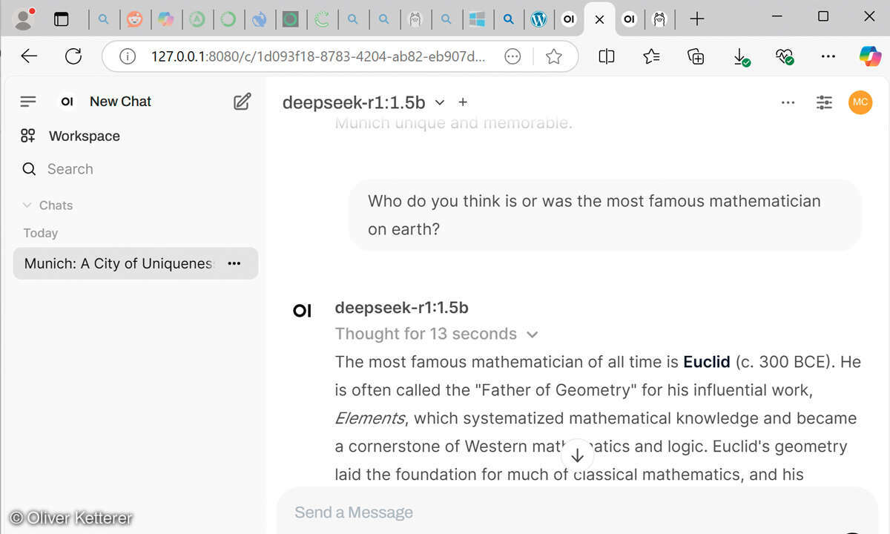Screen dimensions: 890x534
Task: Open chat controls sliders icon
Action: pos(824,103)
